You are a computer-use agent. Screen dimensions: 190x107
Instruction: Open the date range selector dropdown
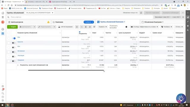tap(169, 17)
